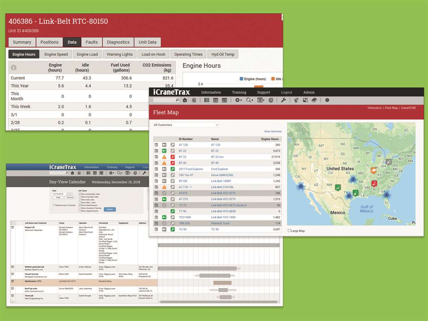Click the green key icon for TCC1400
The height and width of the screenshot is (321, 428).
[164, 217]
